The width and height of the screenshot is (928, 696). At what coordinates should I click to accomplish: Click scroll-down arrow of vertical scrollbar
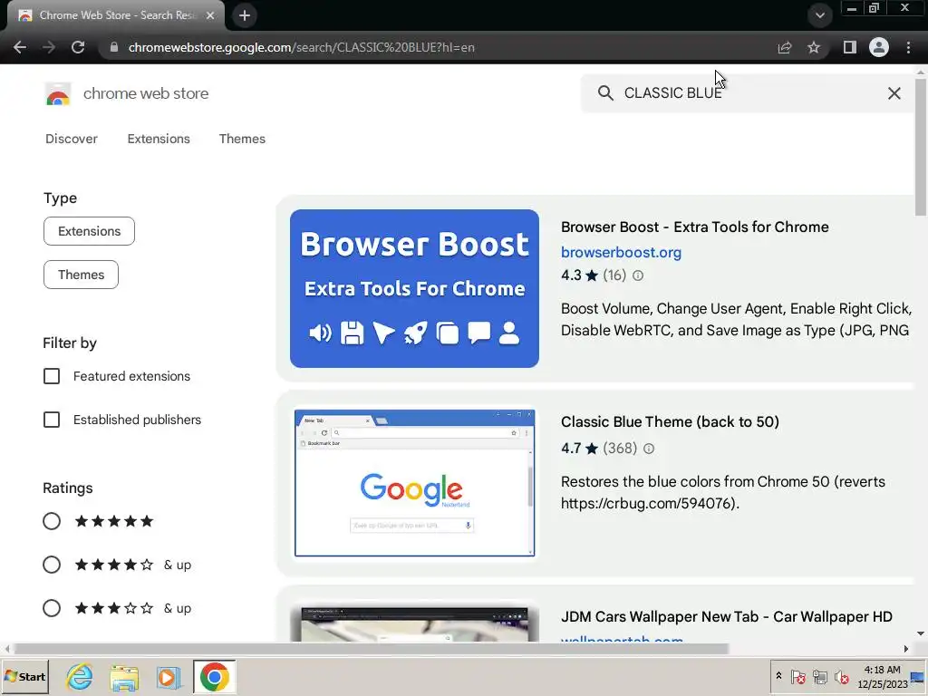point(921,633)
